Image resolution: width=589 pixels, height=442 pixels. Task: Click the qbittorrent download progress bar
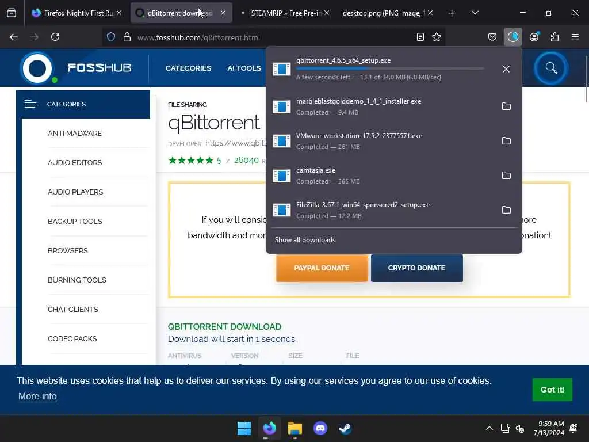tap(390, 69)
